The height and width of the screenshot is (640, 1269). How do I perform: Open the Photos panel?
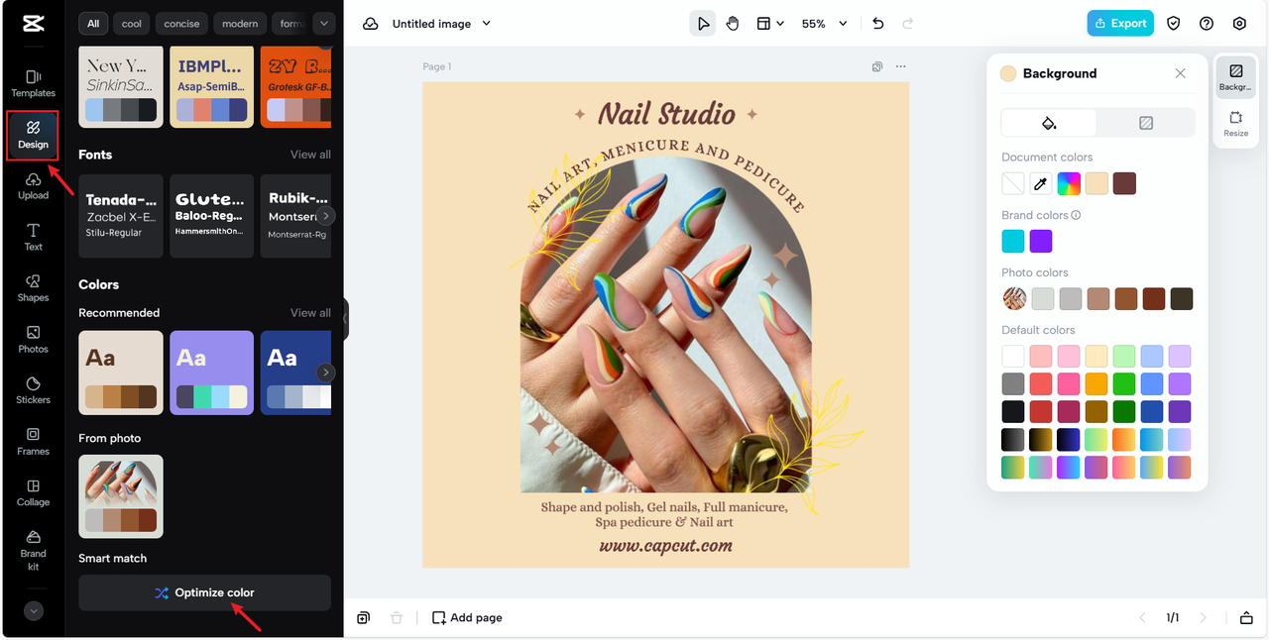33,340
